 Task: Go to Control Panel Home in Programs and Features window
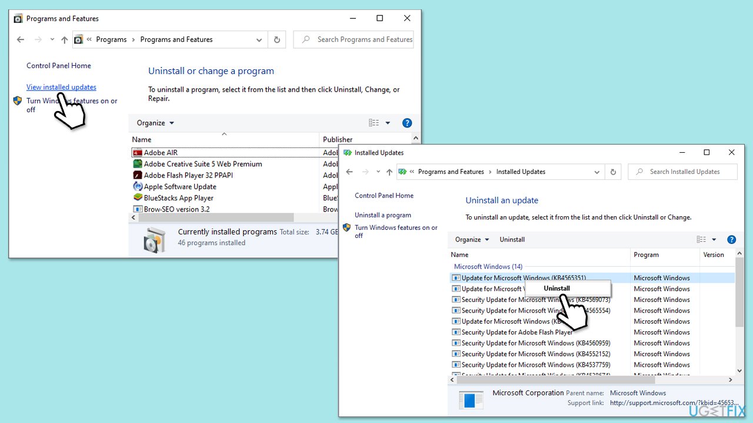click(x=59, y=66)
